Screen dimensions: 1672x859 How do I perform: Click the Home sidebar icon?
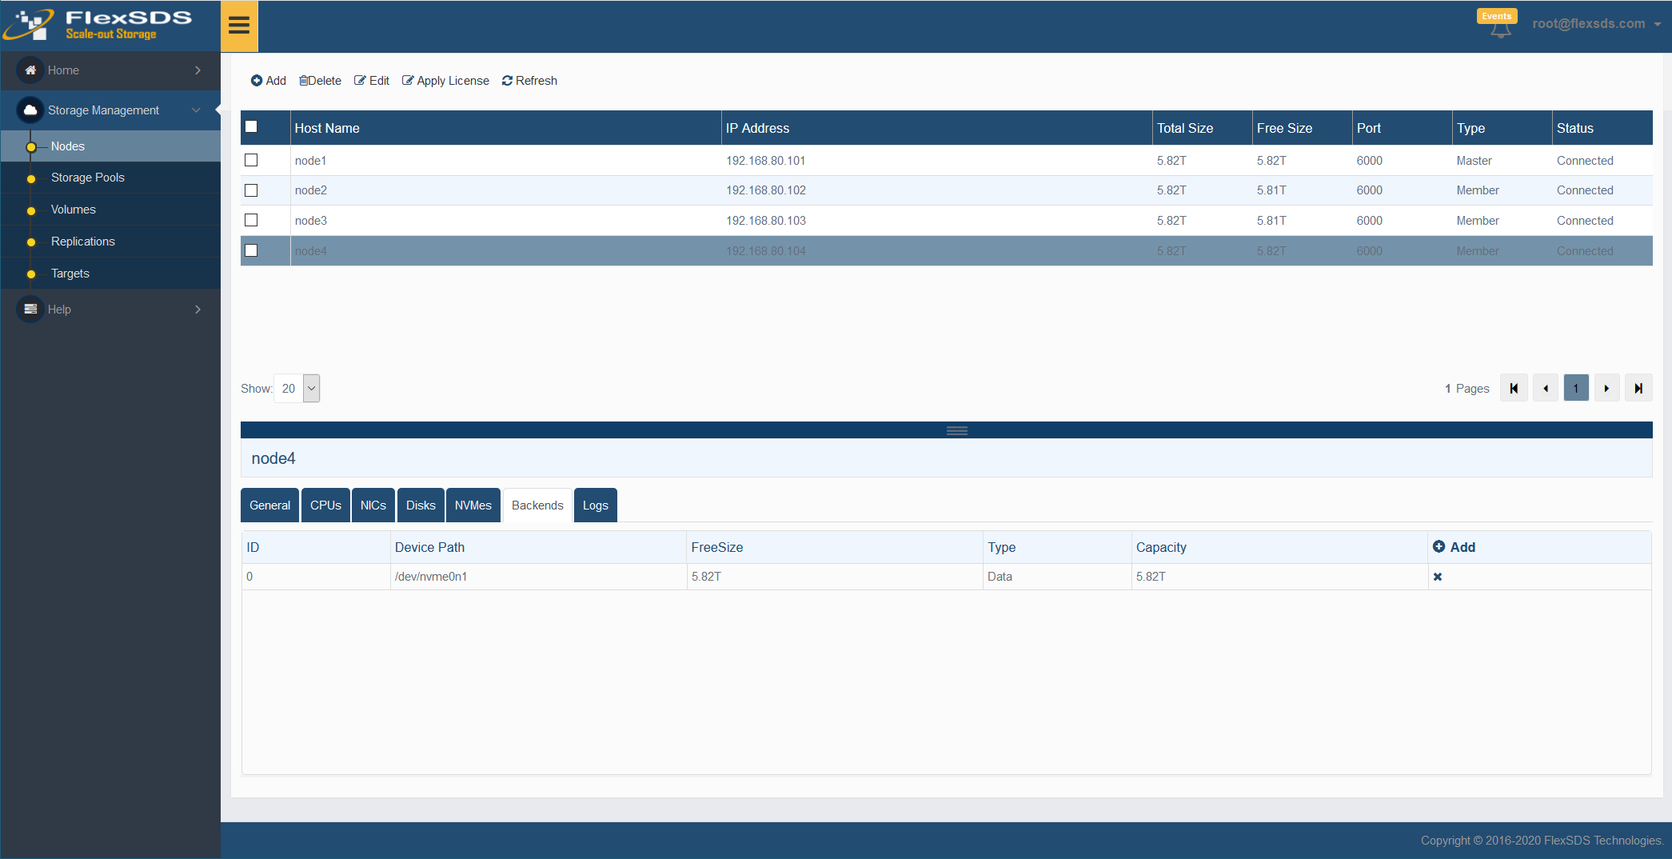point(30,70)
